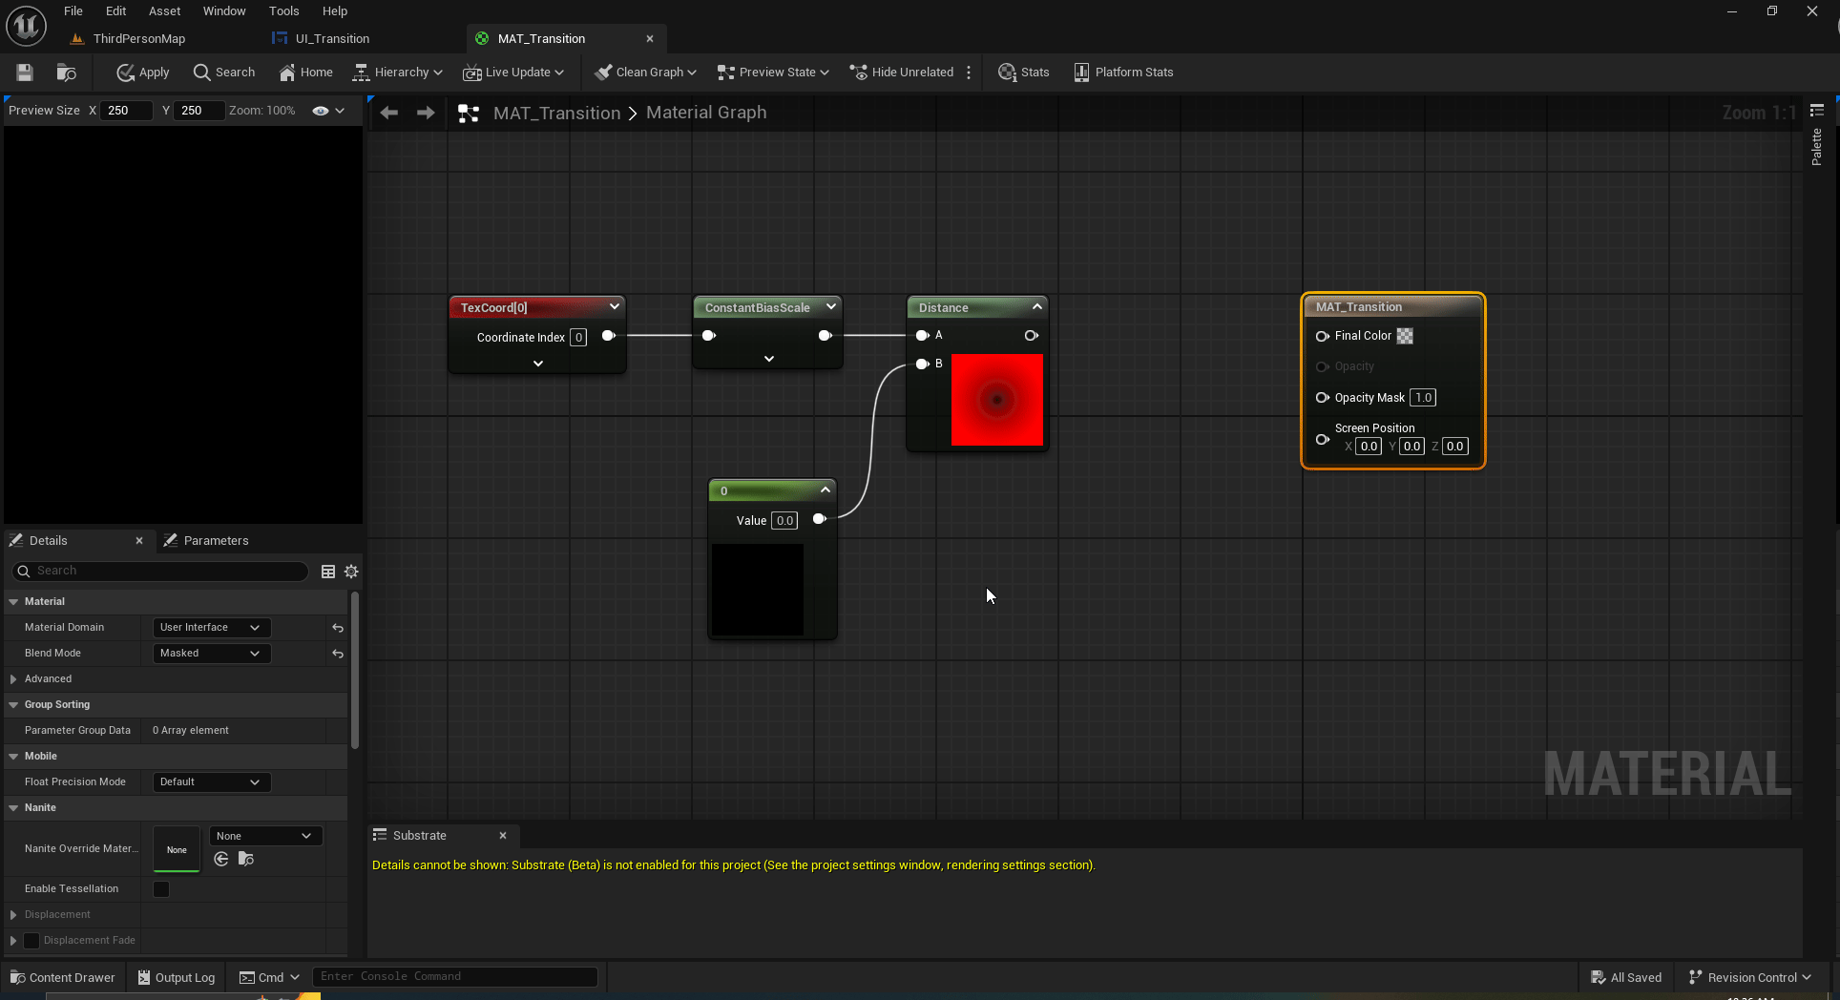Click the Final Color swatch on MAT_Transition
The width and height of the screenshot is (1840, 1000).
1405,336
